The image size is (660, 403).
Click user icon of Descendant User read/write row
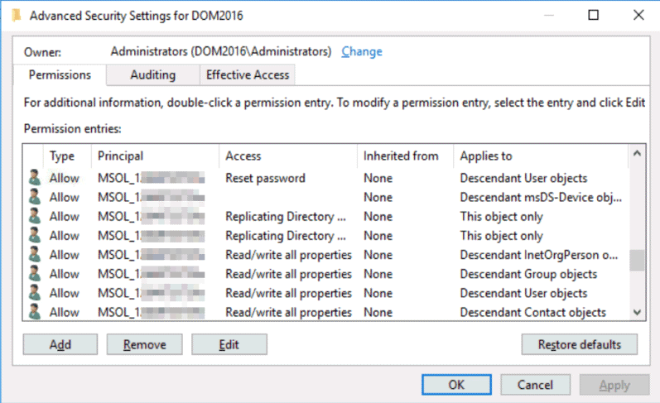tap(34, 293)
